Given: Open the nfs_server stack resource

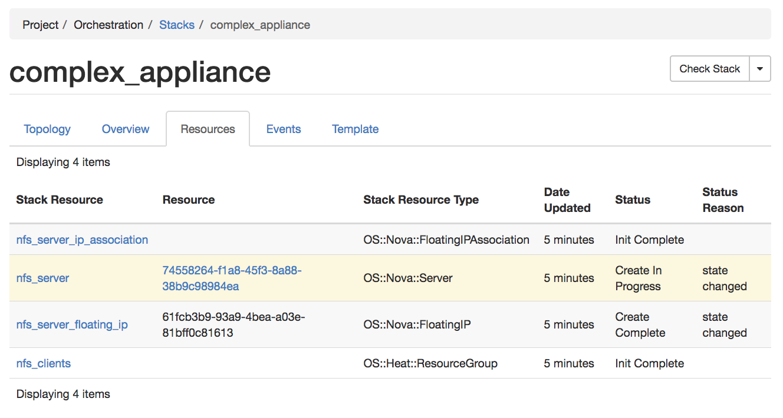Looking at the screenshot, I should click(x=42, y=278).
